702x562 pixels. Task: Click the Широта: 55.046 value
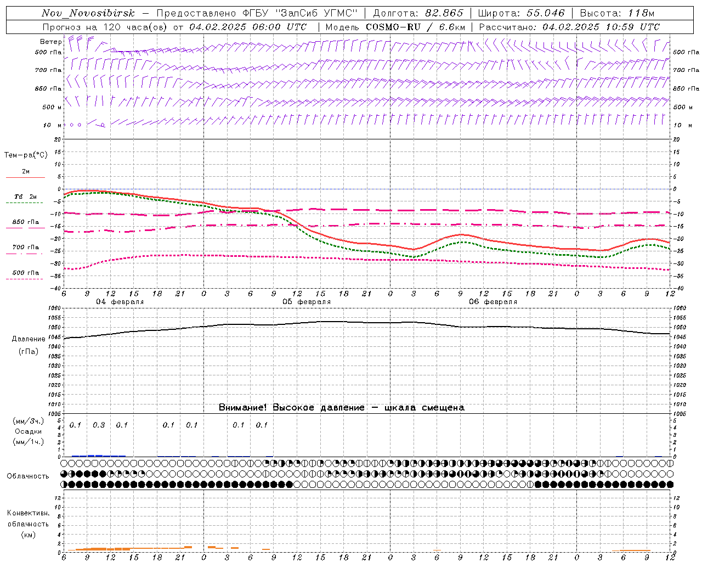521,13
